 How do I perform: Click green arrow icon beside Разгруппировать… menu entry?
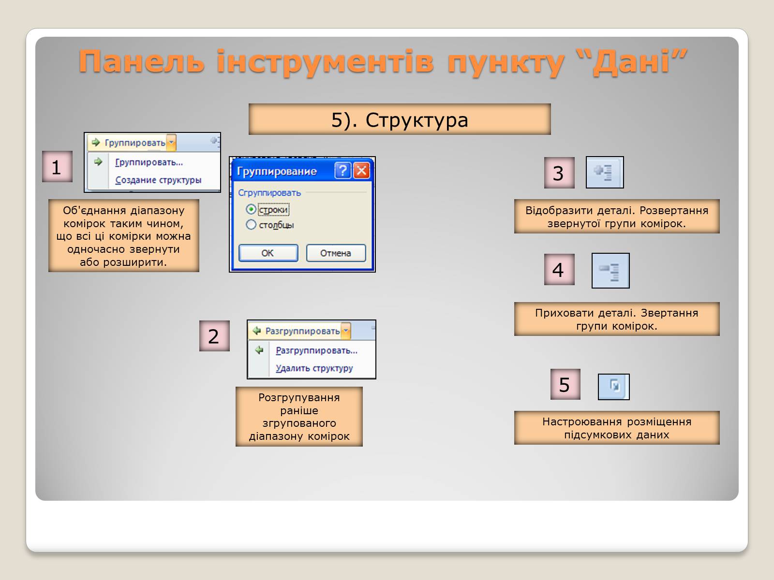[x=259, y=350]
